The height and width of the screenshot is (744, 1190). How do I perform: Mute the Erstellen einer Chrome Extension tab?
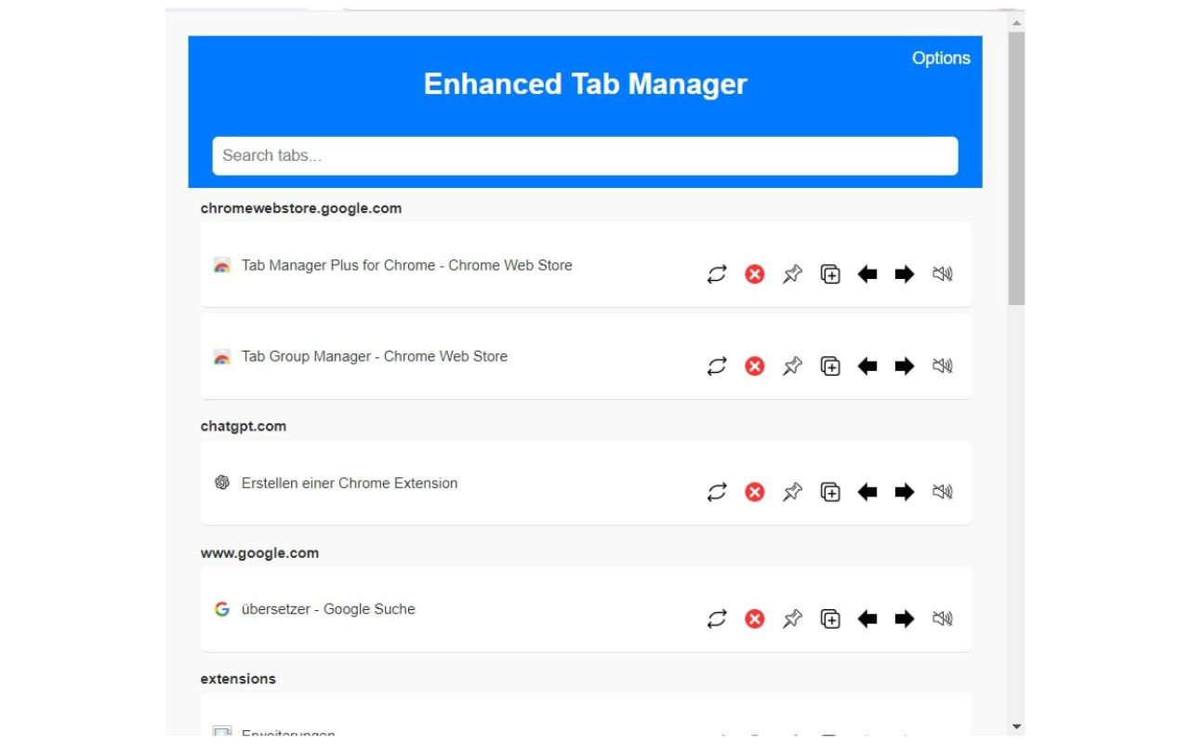pos(943,492)
